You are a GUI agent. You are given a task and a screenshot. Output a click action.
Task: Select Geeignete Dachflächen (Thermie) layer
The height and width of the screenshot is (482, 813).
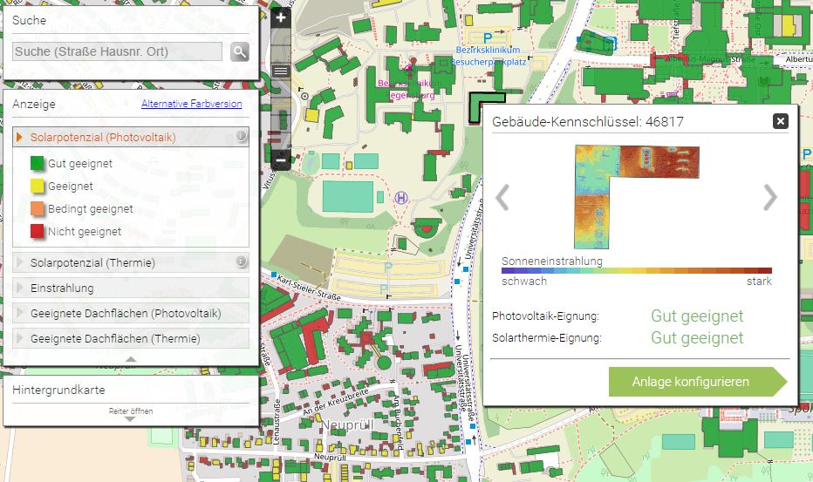click(114, 338)
